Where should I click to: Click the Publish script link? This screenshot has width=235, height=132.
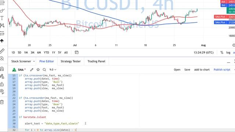[x=222, y=70]
